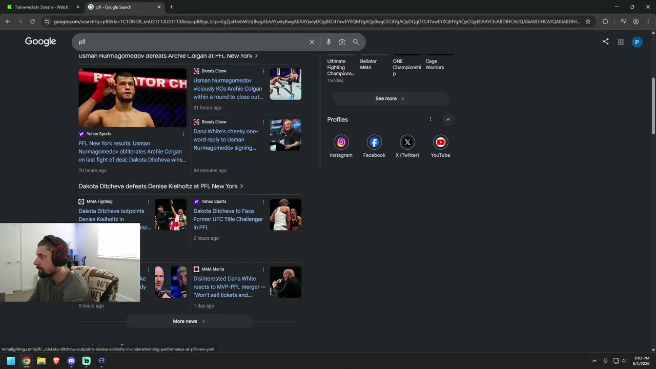Grab the page's vertical scrollbar
The width and height of the screenshot is (656, 369).
(653, 106)
